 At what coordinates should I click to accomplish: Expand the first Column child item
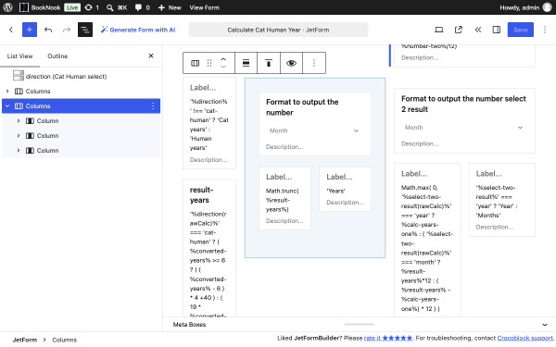[19, 120]
